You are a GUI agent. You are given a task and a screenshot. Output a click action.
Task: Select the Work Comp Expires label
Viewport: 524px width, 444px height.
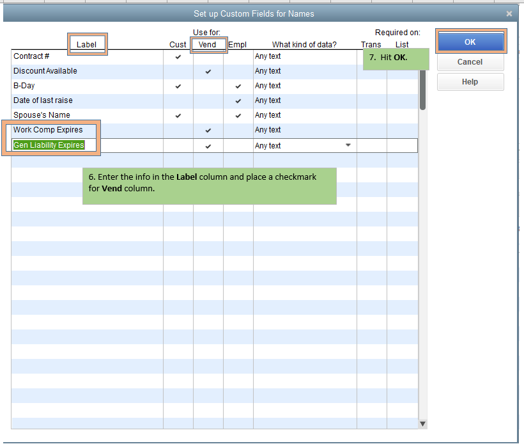tap(48, 130)
